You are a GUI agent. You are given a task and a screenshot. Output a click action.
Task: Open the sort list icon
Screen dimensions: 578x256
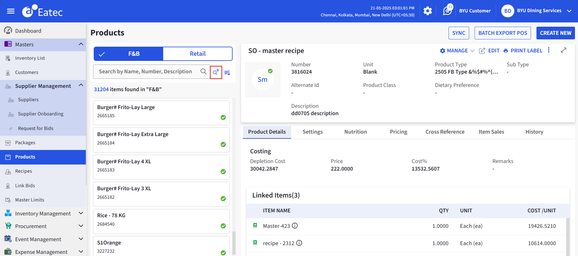click(x=227, y=72)
